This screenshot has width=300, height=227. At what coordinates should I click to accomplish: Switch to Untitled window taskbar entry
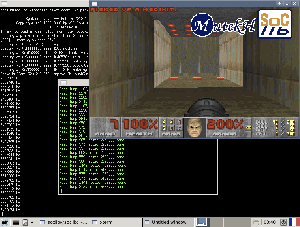(x=168, y=222)
